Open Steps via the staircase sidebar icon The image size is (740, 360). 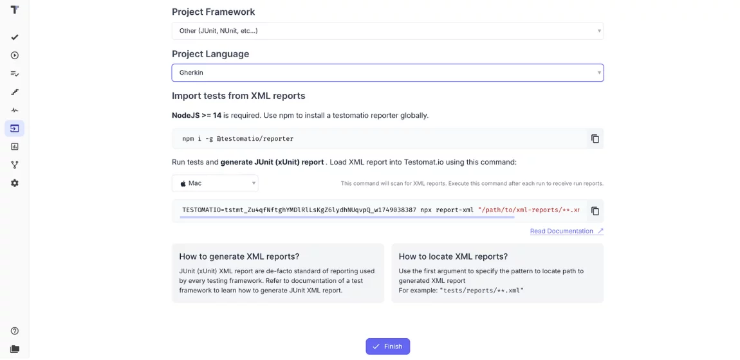pos(14,92)
